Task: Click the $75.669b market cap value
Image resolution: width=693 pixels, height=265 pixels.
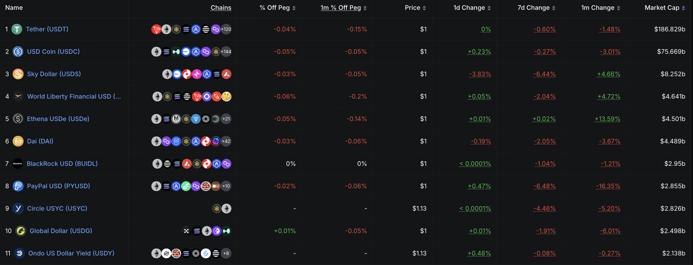Action: [671, 52]
